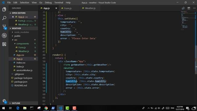This screenshot has height=111, width=197.
Task: Open serviceWorker.js file
Action: 24,70
